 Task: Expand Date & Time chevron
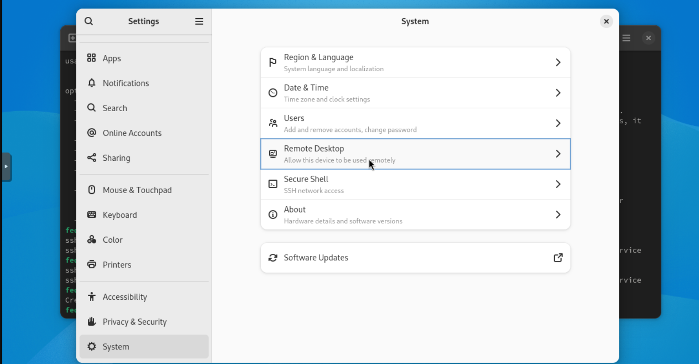click(558, 93)
